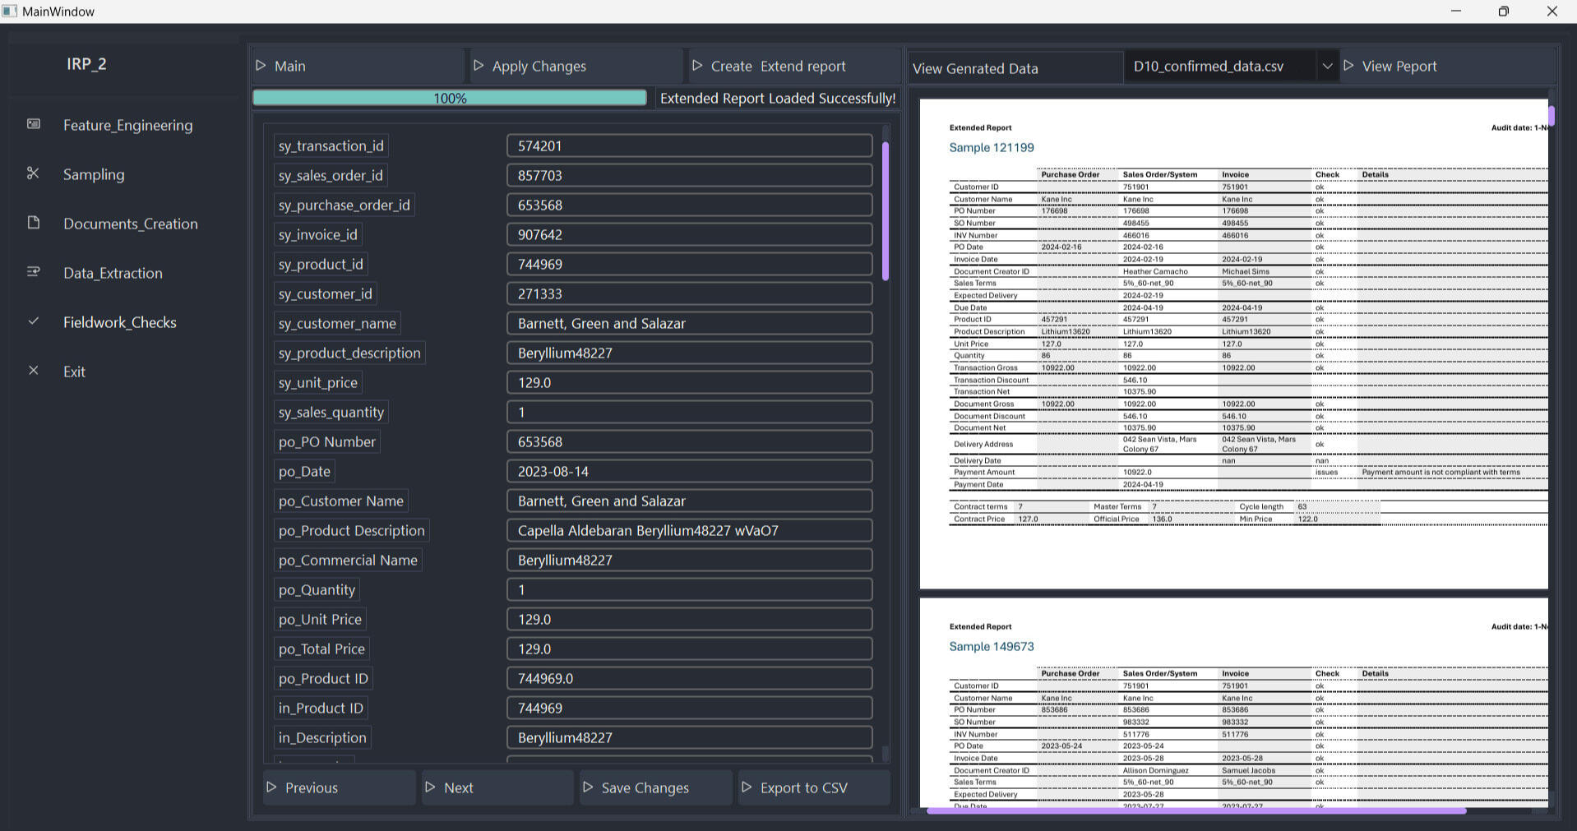Click the play icon next to Main

261,66
